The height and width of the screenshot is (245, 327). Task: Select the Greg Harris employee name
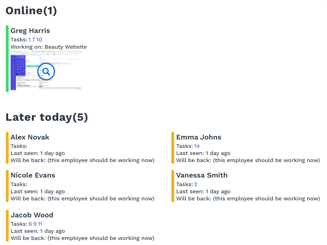point(30,31)
